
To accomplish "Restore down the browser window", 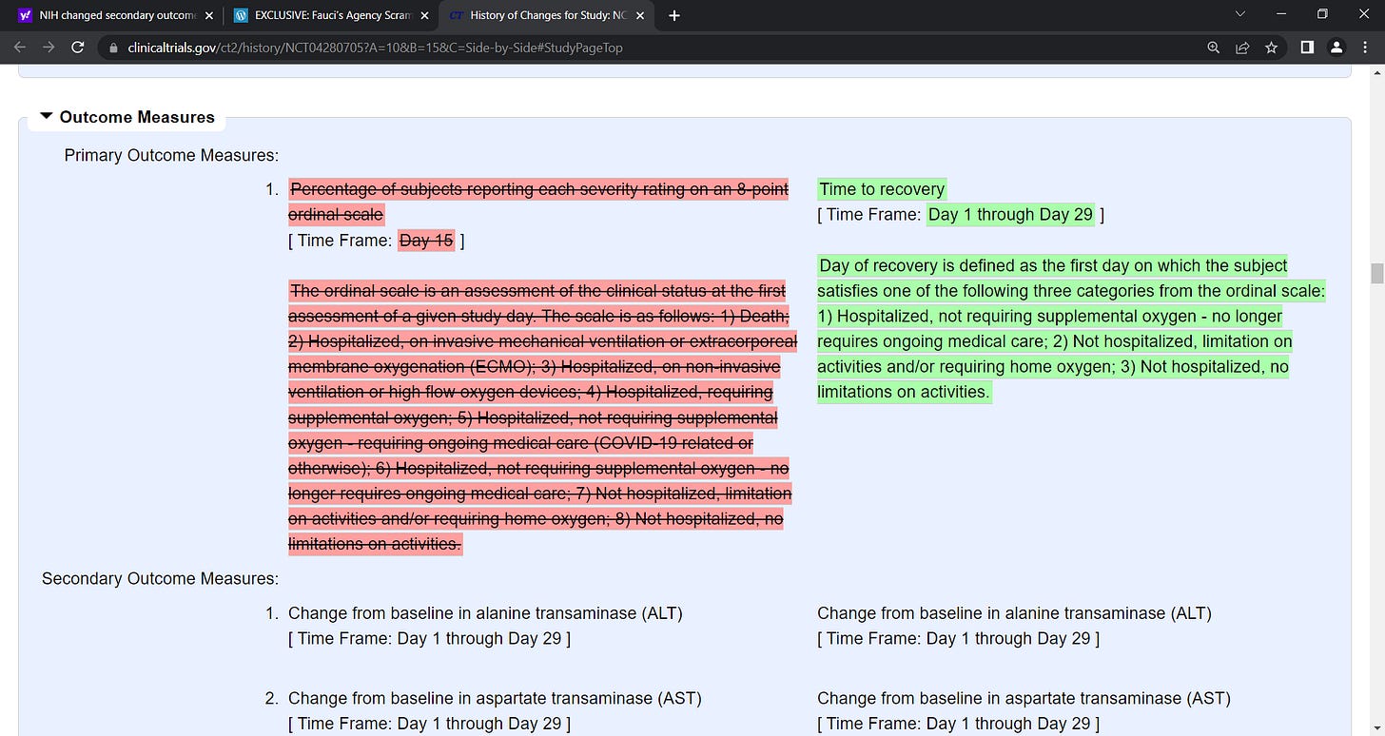I will (1322, 14).
